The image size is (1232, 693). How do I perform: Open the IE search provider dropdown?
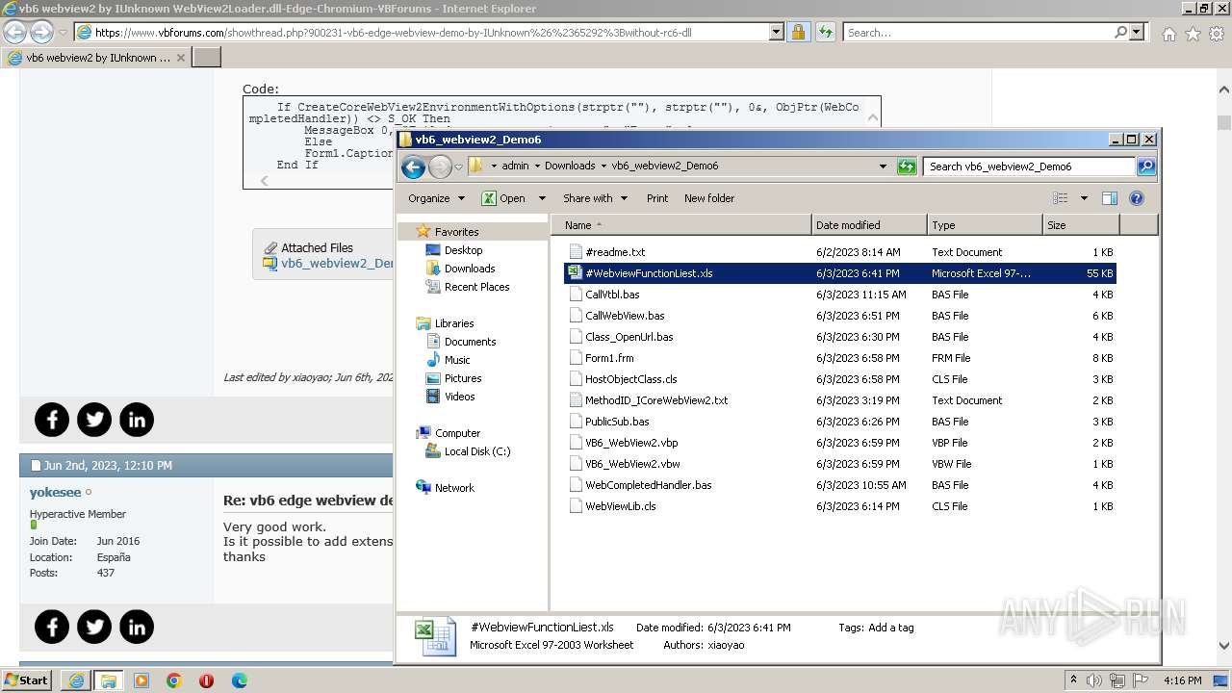(x=1137, y=32)
